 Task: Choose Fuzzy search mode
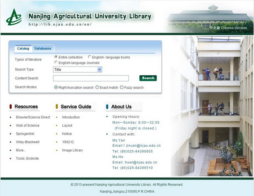121,87
